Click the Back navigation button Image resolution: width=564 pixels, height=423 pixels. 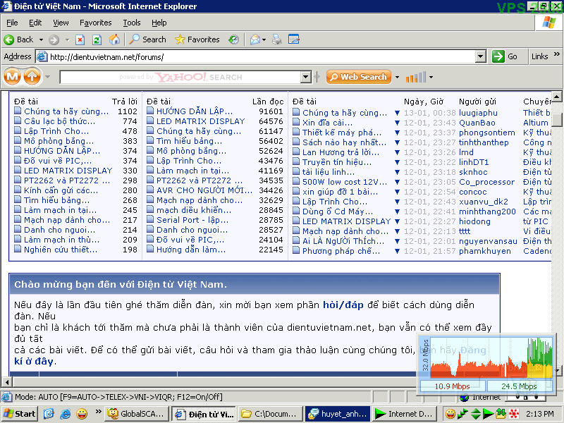pos(19,39)
